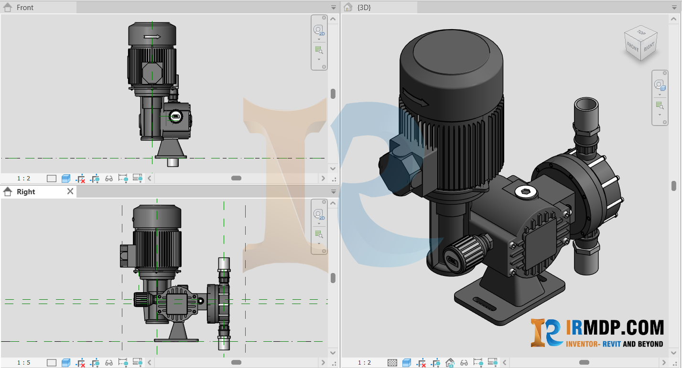Change Visual Style in the 3D view
The image size is (682, 368).
407,363
